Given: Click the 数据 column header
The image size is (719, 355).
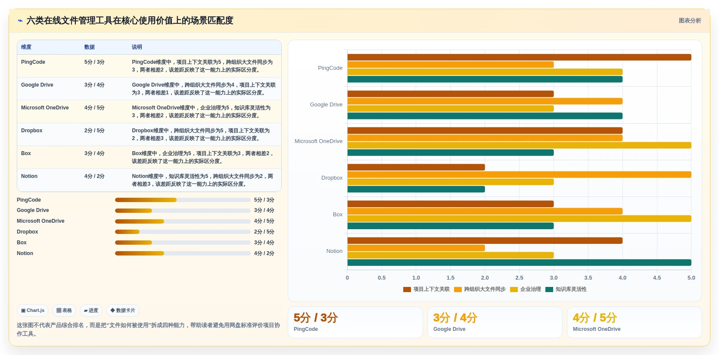Looking at the screenshot, I should [90, 47].
